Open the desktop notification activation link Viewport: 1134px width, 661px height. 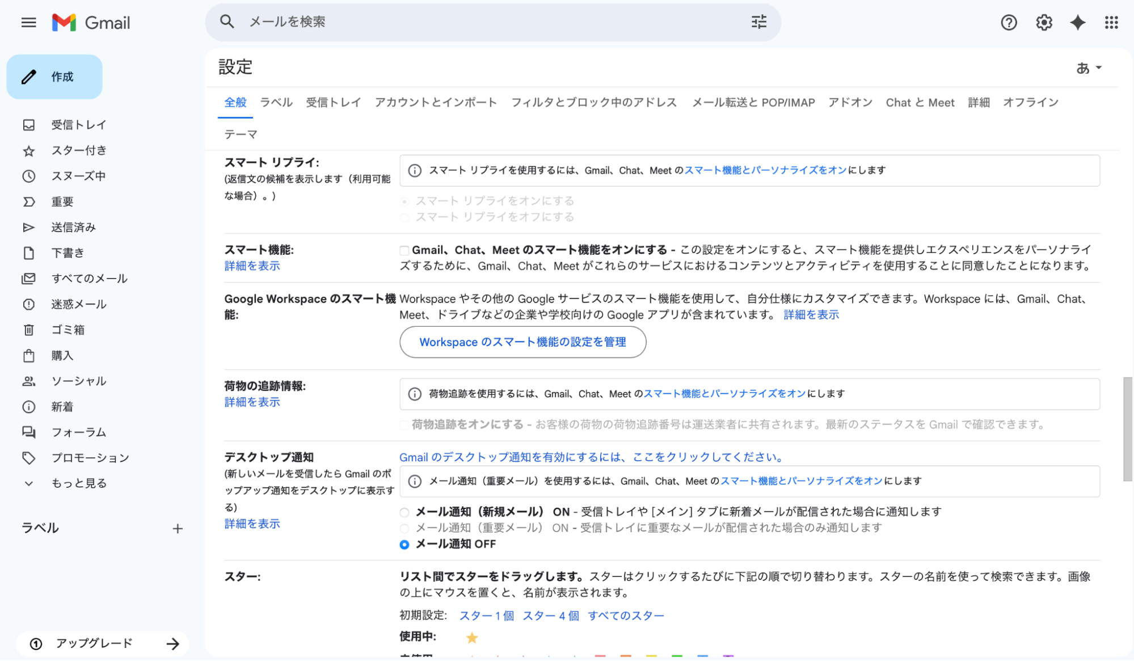(x=589, y=457)
